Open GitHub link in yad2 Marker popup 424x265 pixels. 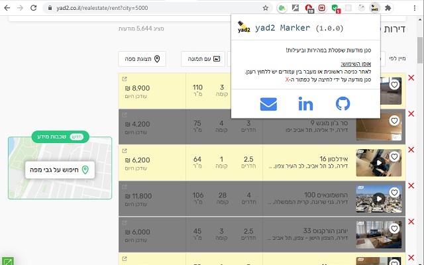click(343, 104)
